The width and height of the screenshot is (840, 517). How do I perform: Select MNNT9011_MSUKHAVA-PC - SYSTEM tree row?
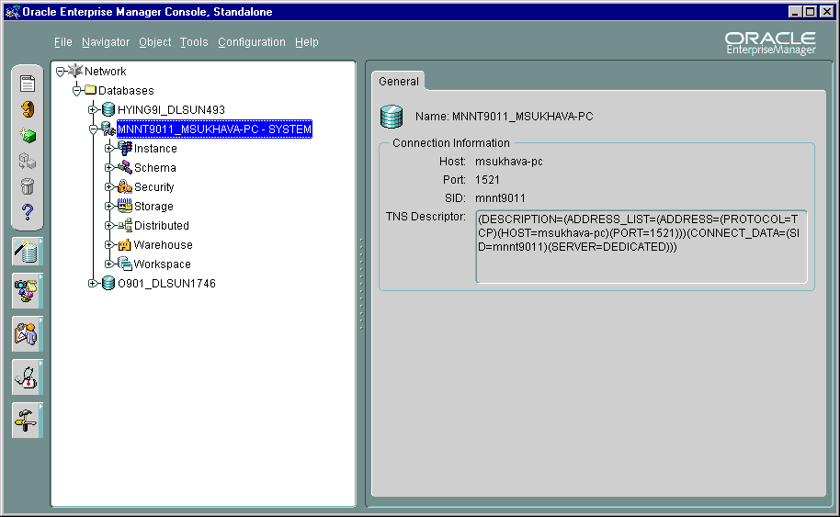(x=214, y=129)
